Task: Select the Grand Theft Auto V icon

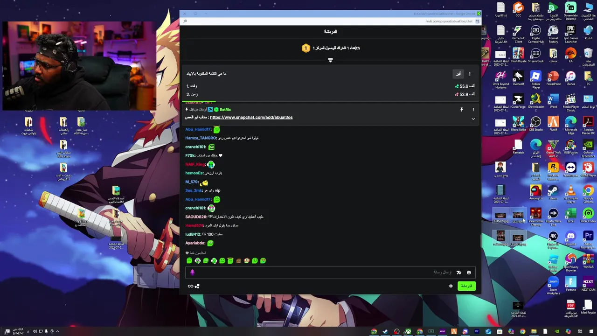Action: [553, 147]
